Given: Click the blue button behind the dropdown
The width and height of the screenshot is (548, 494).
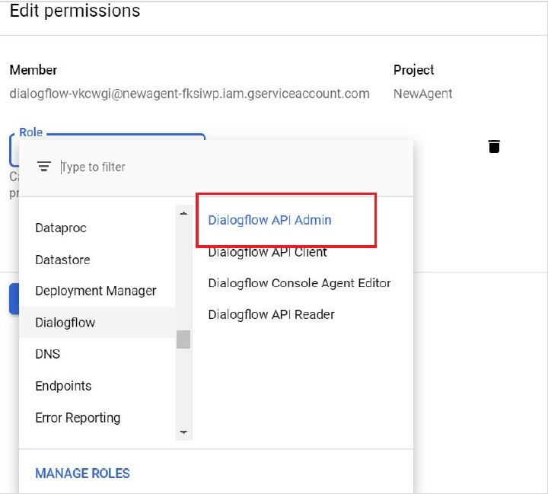Looking at the screenshot, I should 13,298.
